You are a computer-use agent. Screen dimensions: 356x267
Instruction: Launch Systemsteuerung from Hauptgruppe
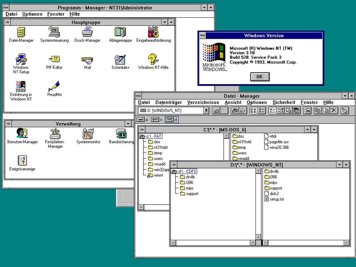pos(53,33)
